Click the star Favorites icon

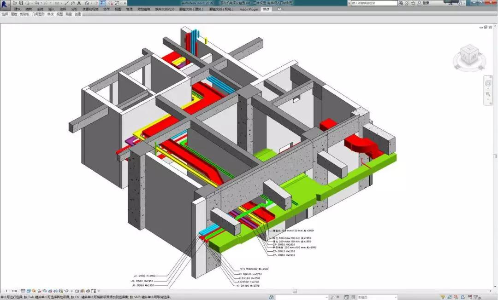tap(413, 3)
